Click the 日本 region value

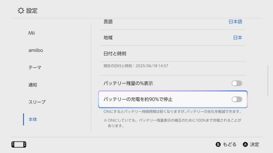point(238,38)
